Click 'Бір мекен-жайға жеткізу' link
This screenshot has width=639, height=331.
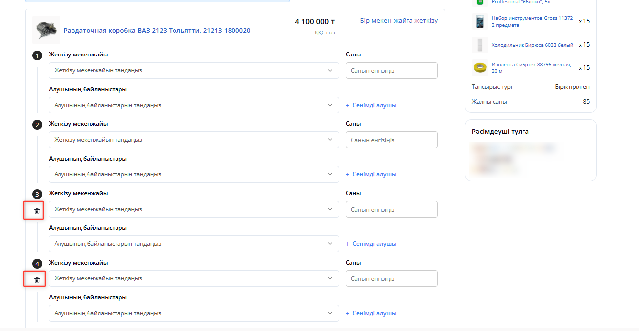(399, 21)
